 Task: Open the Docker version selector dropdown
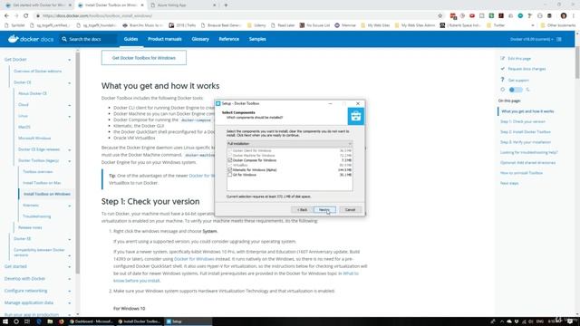[532, 39]
